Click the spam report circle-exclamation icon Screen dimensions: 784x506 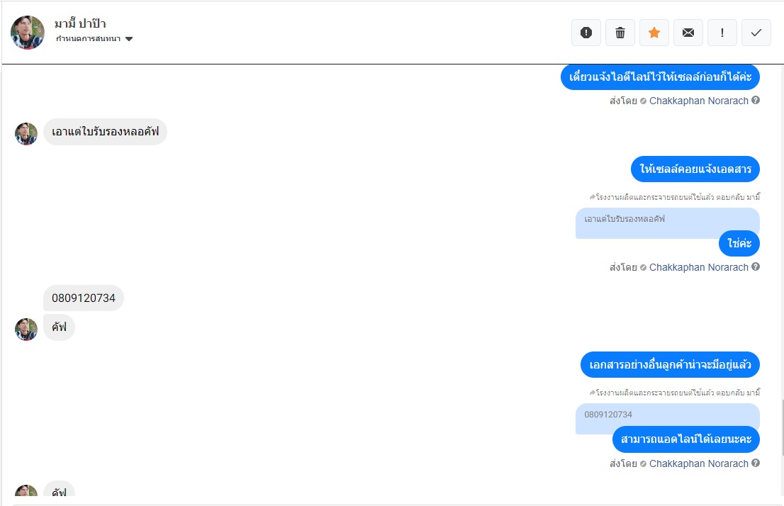pos(586,33)
